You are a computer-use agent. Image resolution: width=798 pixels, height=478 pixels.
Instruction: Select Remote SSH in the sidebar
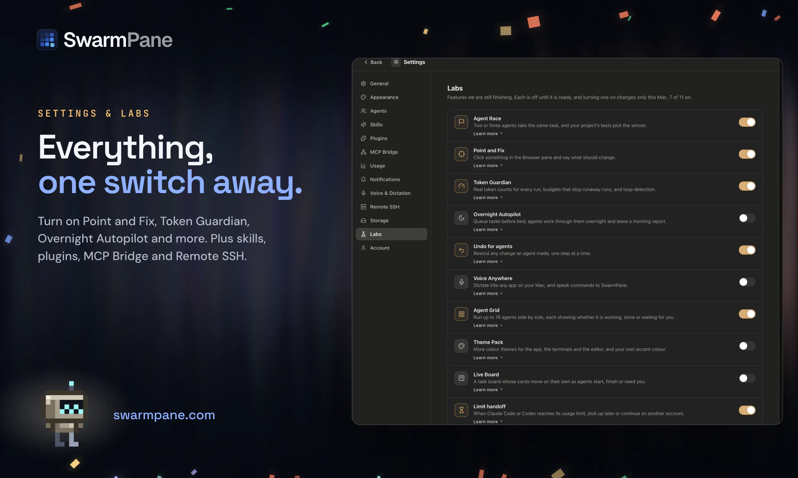pyautogui.click(x=391, y=207)
